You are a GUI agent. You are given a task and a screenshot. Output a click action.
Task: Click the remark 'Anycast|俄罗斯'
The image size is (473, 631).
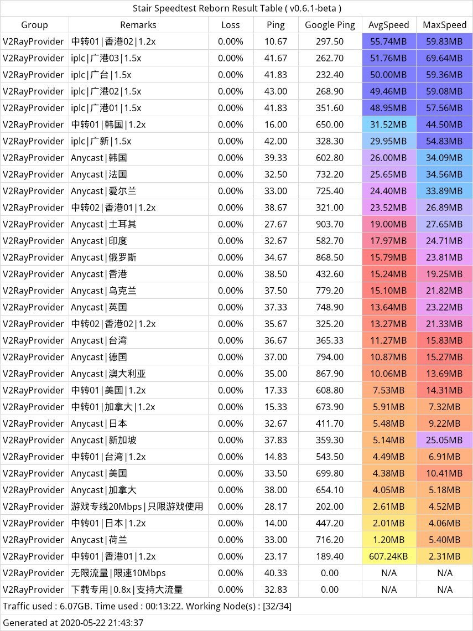pyautogui.click(x=104, y=257)
